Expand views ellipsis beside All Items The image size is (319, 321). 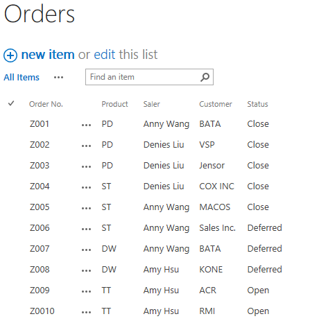coord(58,78)
